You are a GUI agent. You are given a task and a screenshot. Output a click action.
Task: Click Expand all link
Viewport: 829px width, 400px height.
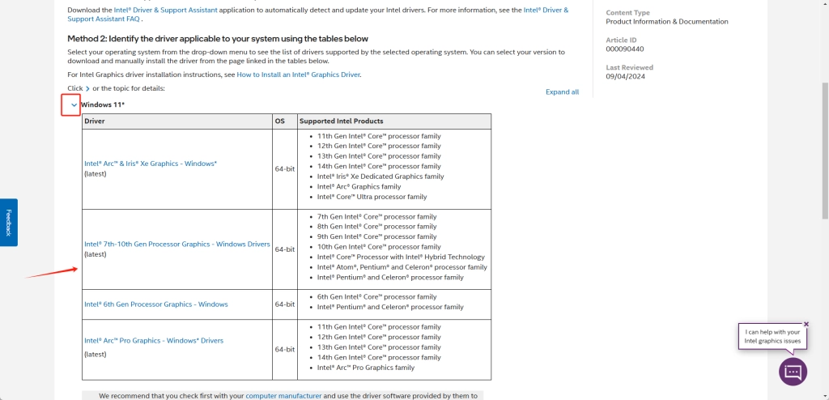pos(562,92)
